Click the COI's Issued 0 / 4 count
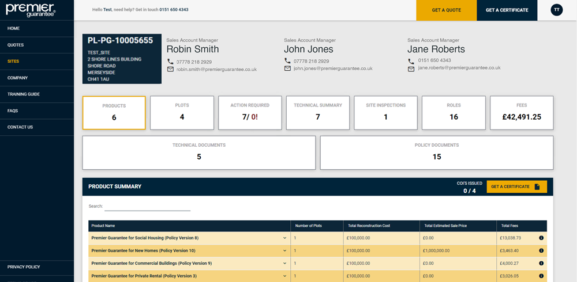The height and width of the screenshot is (282, 577). coord(469,191)
